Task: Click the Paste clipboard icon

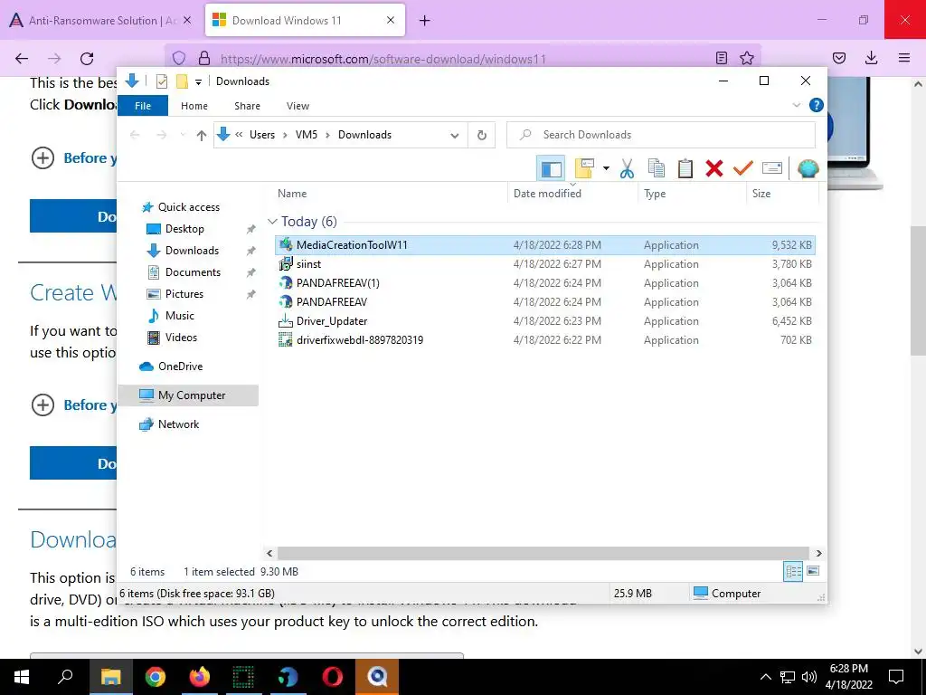Action: coord(685,168)
